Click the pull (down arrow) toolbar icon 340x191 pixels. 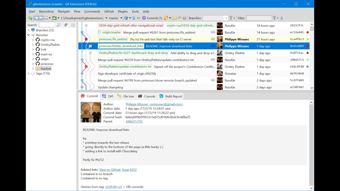(x=126, y=18)
